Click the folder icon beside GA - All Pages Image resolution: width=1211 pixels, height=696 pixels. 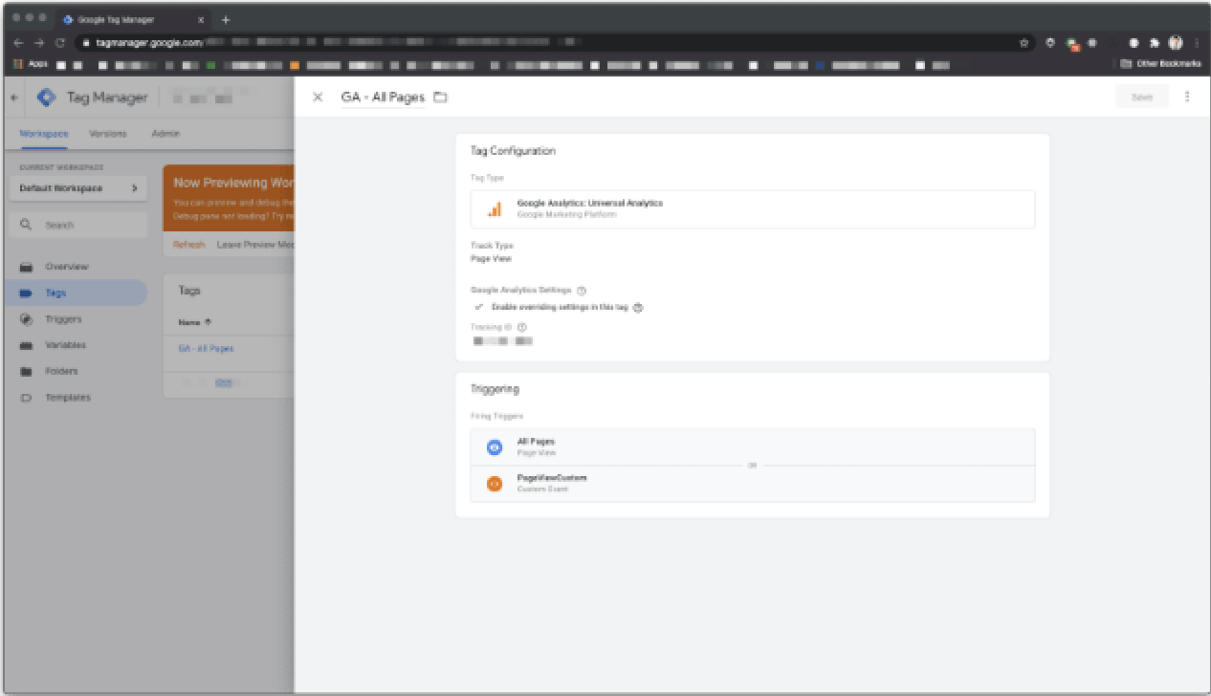(x=440, y=98)
